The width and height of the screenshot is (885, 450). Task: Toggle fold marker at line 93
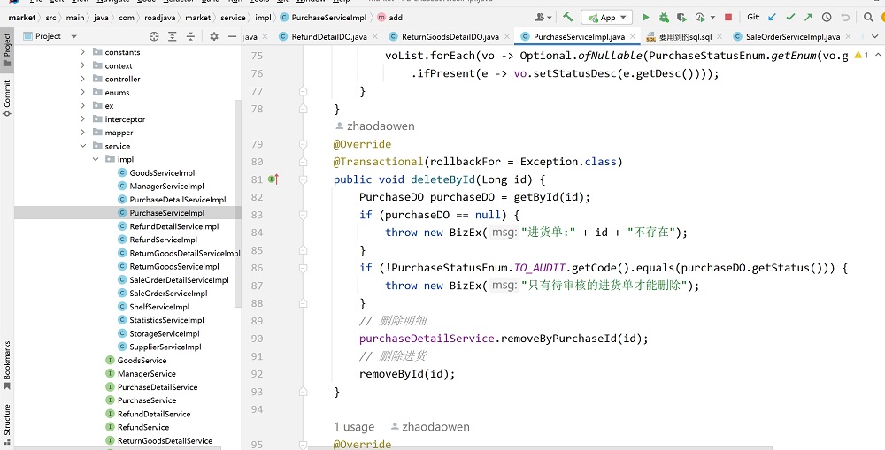click(303, 392)
